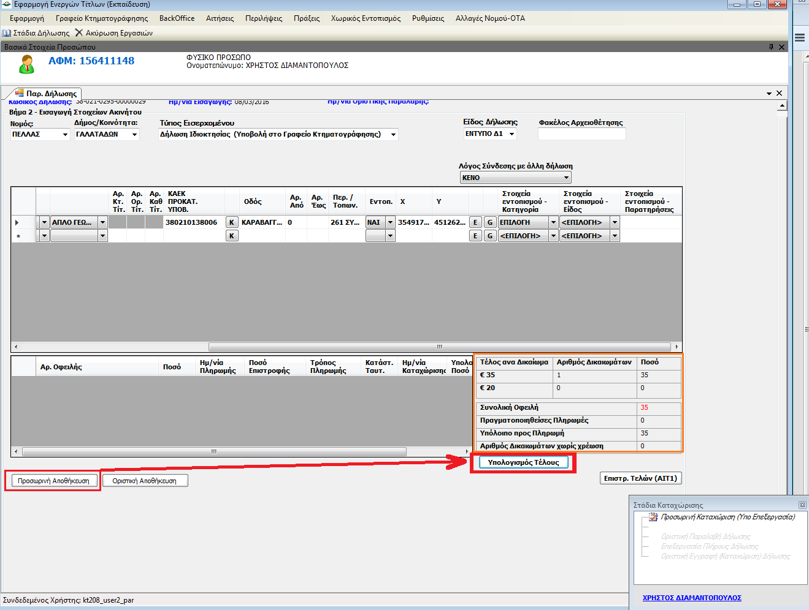The height and width of the screenshot is (610, 809).
Task: Open the Περιλήψεις menu
Action: point(264,18)
